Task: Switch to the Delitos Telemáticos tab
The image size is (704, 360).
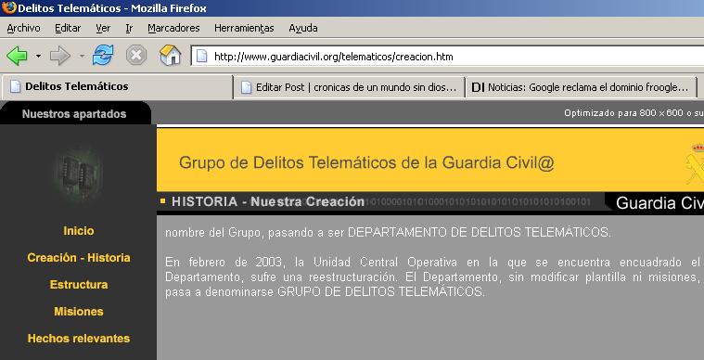Action: (x=118, y=86)
